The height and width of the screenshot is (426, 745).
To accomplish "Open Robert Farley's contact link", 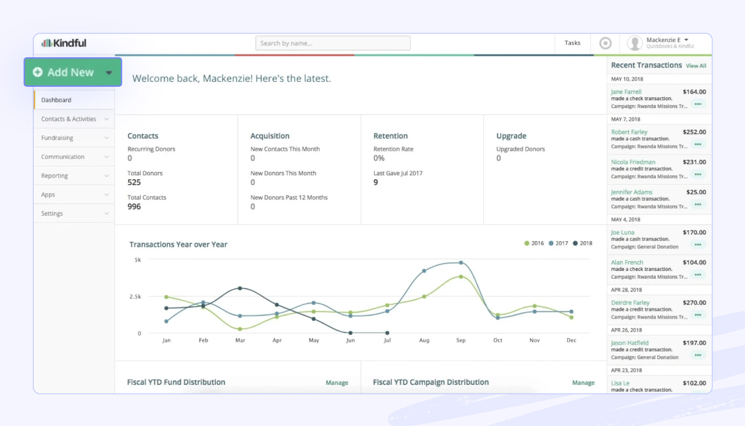I will 629,132.
